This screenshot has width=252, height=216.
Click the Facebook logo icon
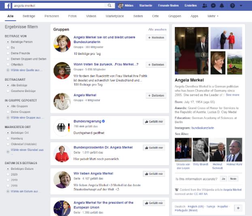click(x=8, y=6)
